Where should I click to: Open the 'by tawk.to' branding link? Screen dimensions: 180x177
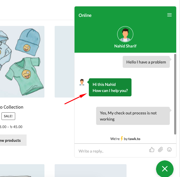[x=132, y=139]
